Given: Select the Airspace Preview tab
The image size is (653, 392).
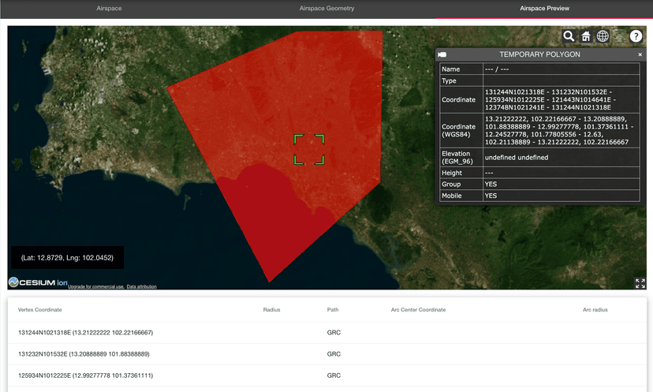Looking at the screenshot, I should [x=544, y=9].
